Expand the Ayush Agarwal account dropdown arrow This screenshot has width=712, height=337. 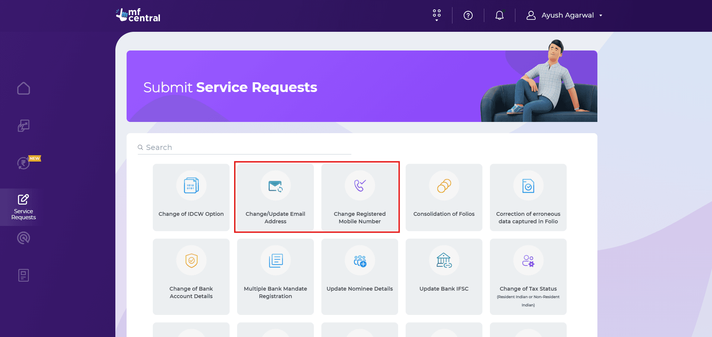click(x=601, y=16)
